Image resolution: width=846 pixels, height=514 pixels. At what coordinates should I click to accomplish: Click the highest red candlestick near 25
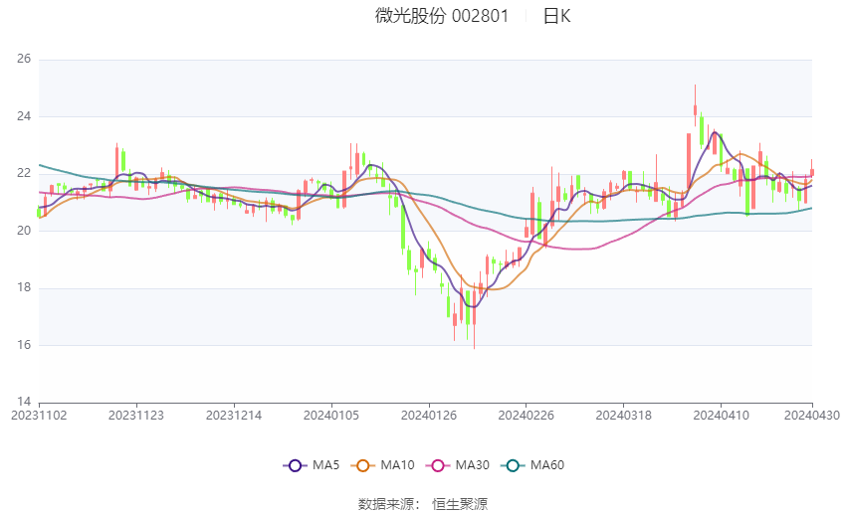coord(695,105)
